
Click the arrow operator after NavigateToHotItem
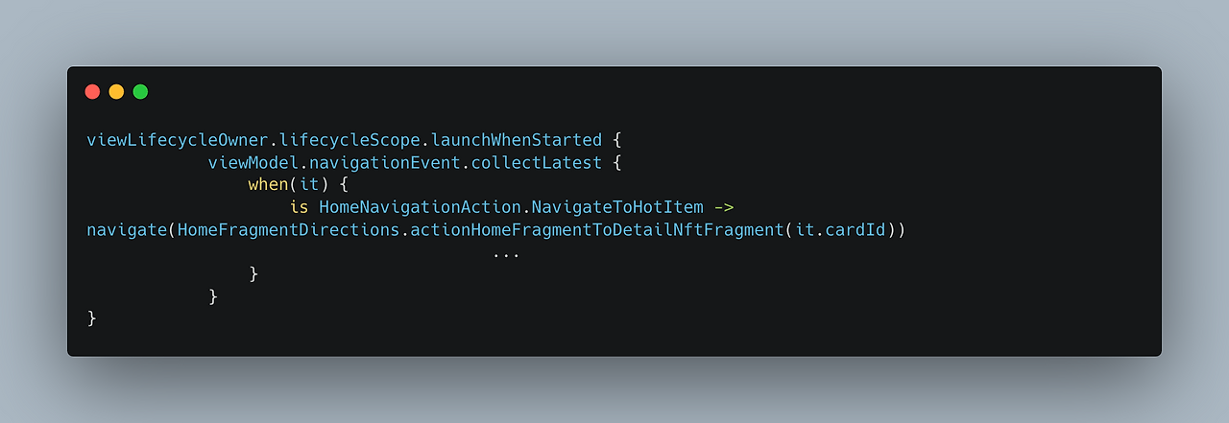(x=724, y=207)
